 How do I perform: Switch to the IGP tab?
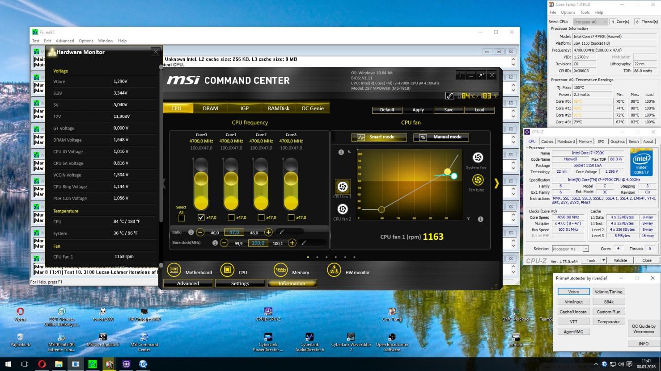click(x=244, y=108)
